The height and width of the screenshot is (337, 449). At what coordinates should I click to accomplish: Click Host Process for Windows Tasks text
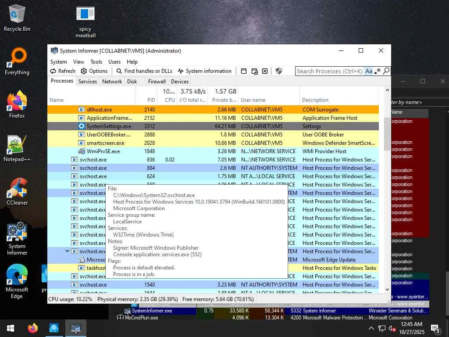[339, 268]
